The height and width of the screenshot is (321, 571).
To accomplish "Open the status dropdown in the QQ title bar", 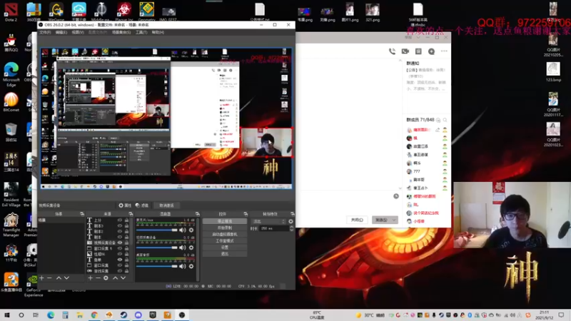I will coord(418,37).
